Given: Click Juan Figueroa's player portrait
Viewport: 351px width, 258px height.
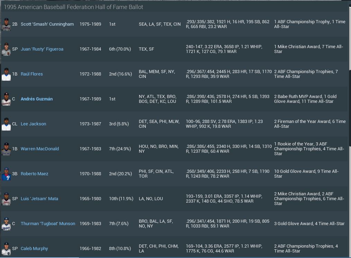Looking at the screenshot, I should (6, 49).
